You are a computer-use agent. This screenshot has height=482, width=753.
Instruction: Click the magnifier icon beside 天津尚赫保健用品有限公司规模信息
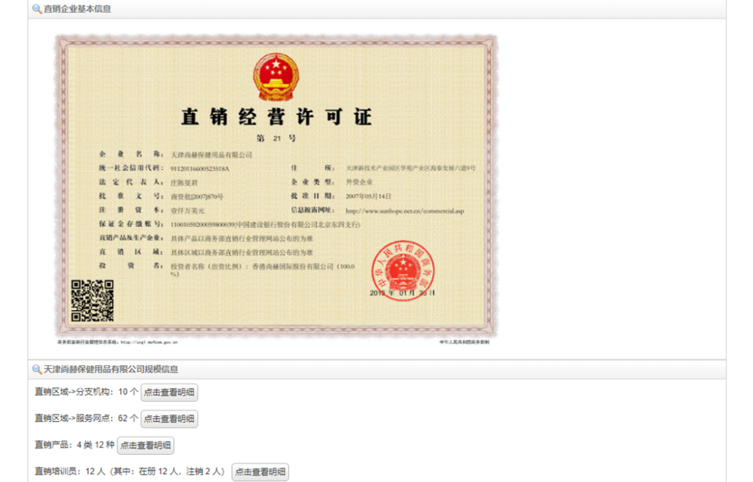[x=37, y=369]
